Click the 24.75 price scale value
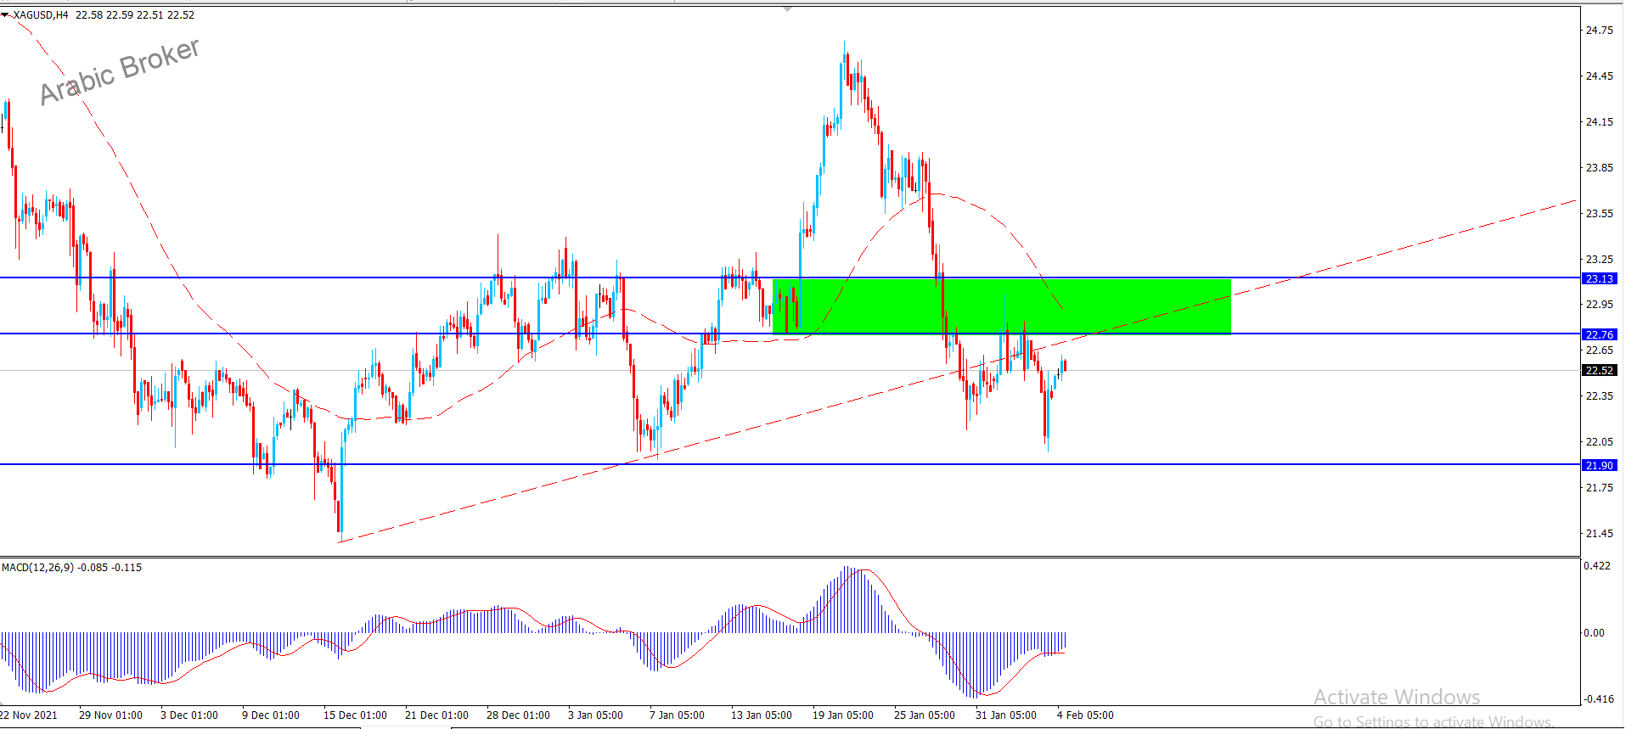 pyautogui.click(x=1599, y=30)
